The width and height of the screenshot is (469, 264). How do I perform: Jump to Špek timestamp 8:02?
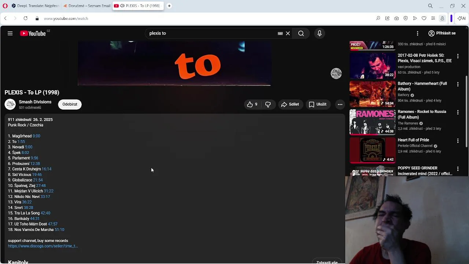click(x=25, y=153)
